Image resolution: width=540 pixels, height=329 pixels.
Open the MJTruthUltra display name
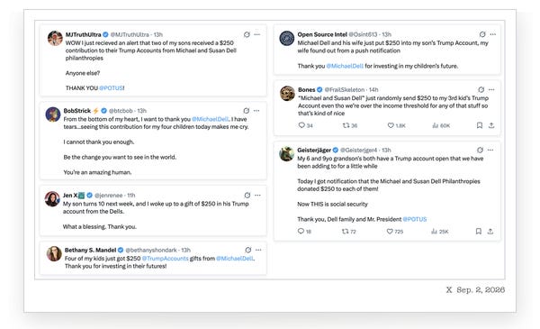[x=84, y=34]
